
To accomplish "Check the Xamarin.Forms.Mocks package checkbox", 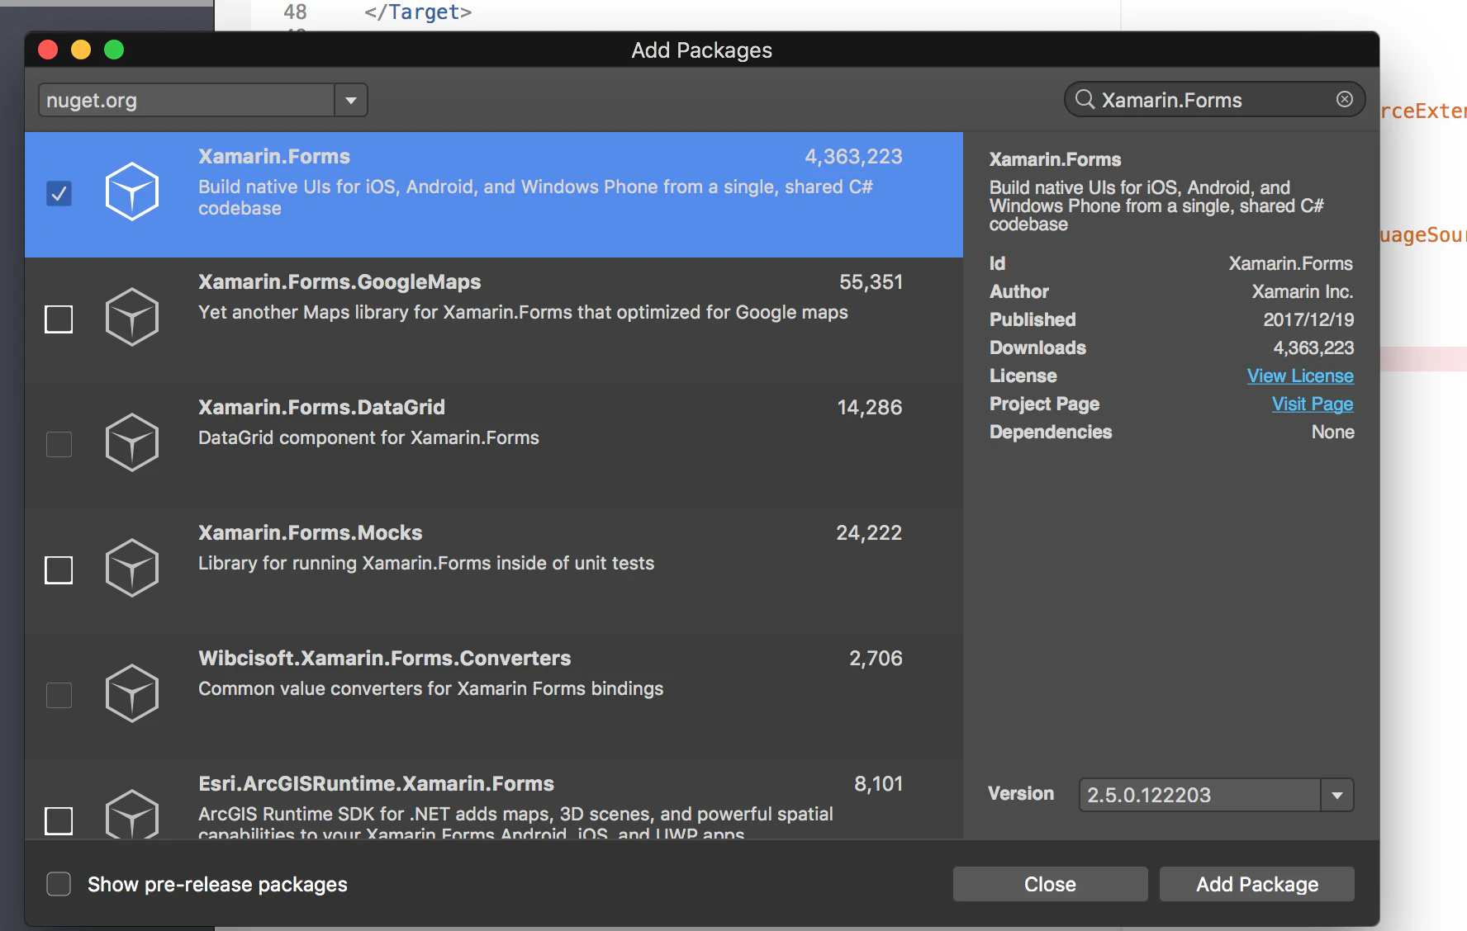I will [x=59, y=570].
